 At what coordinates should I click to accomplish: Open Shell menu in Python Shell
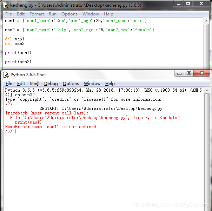point(34,84)
